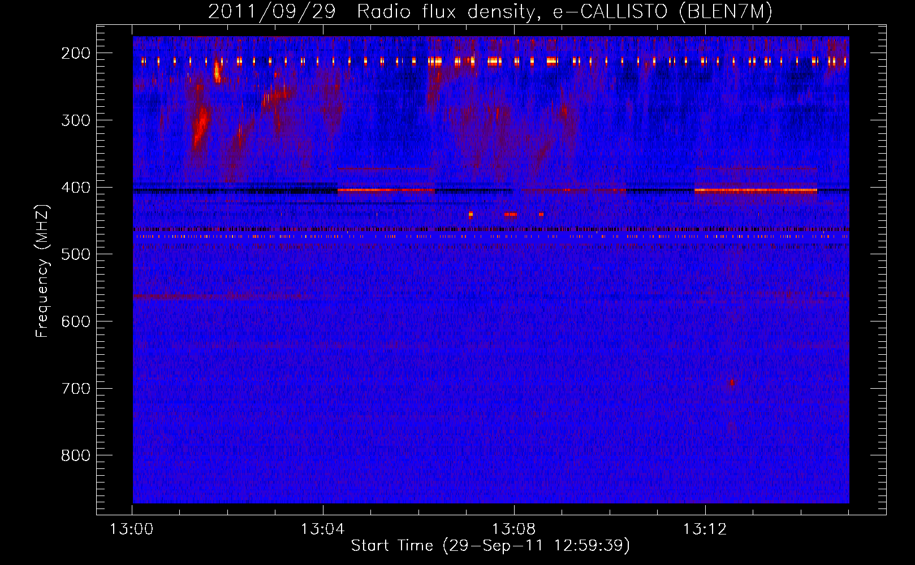Click the 13:08 time tick label
915x565 pixels.
(x=513, y=529)
